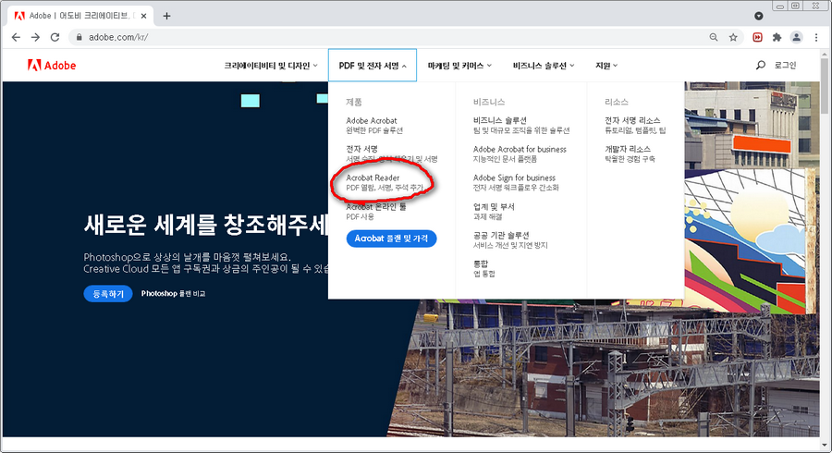Bookmark page with star icon
The height and width of the screenshot is (453, 832).
(733, 37)
